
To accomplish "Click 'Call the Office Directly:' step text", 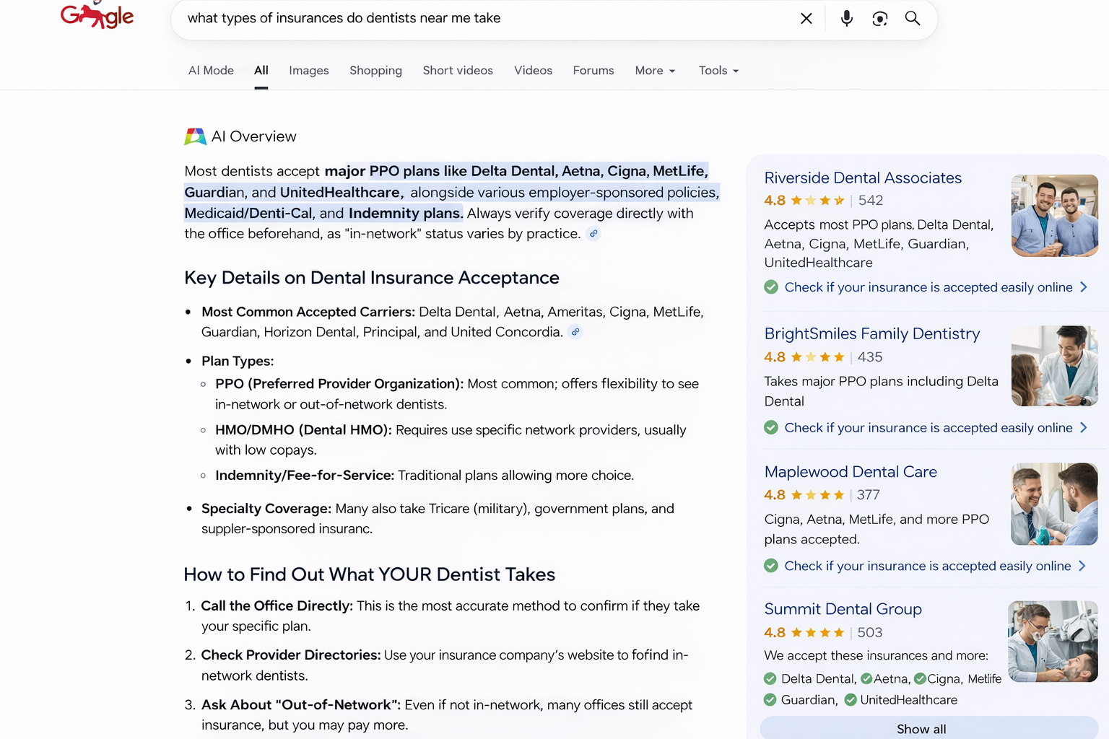I will pos(277,606).
